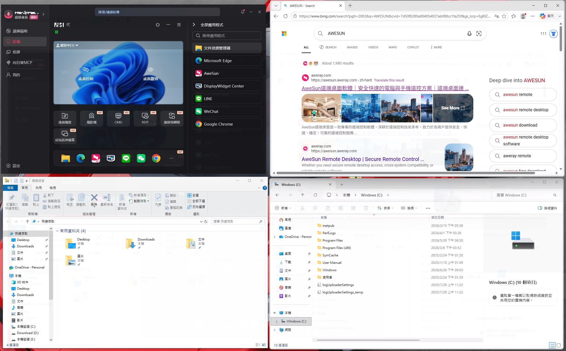Open the AweSun notification bell
The width and height of the screenshot is (566, 351).
[x=242, y=12]
